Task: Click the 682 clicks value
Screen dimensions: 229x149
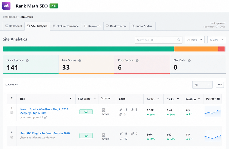Action: tap(169, 134)
